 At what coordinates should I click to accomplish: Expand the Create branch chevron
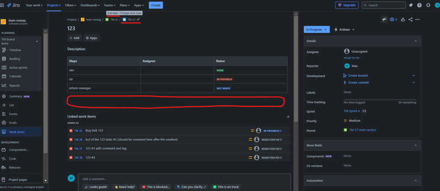click(x=414, y=76)
